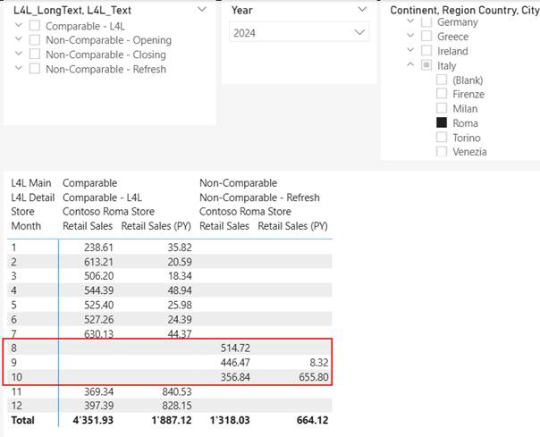
Task: Check the Non-Comparable - Opening checkbox
Action: pos(35,40)
